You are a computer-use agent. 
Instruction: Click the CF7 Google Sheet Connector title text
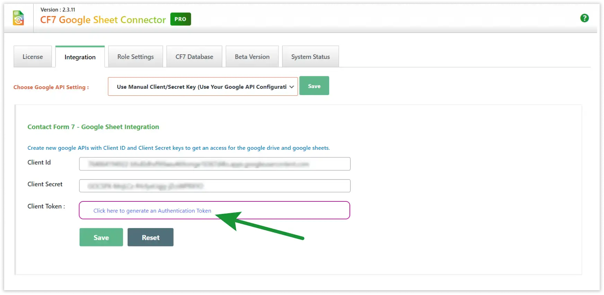click(x=103, y=20)
